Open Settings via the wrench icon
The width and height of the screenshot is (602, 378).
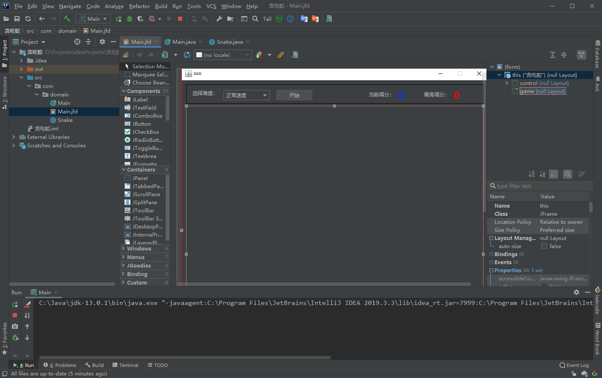click(x=219, y=19)
